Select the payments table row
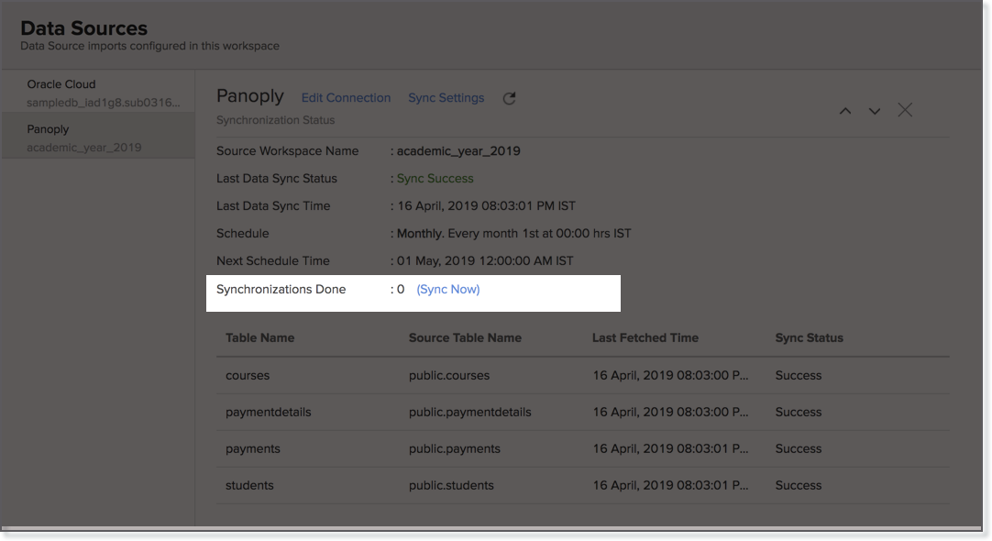The height and width of the screenshot is (541, 992). pos(252,448)
